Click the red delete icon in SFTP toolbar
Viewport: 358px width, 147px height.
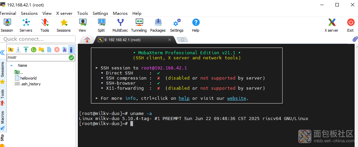(x=57, y=49)
